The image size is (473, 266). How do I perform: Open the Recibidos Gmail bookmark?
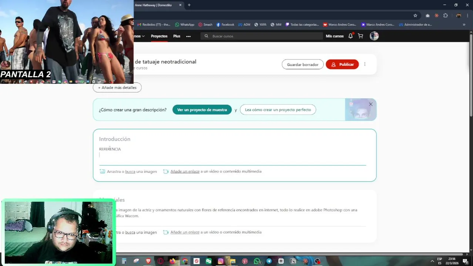pyautogui.click(x=154, y=25)
